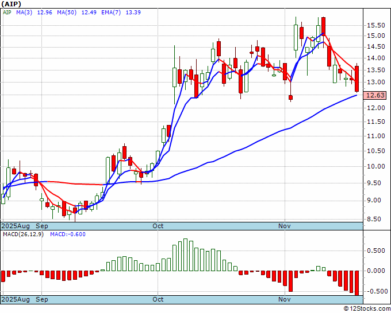Click the MACD:-0.600 value text

[68, 234]
